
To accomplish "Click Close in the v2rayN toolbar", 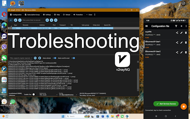I will [x=89, y=15].
